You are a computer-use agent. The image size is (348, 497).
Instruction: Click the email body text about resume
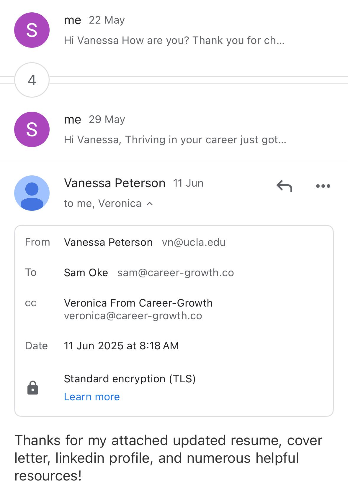168,457
